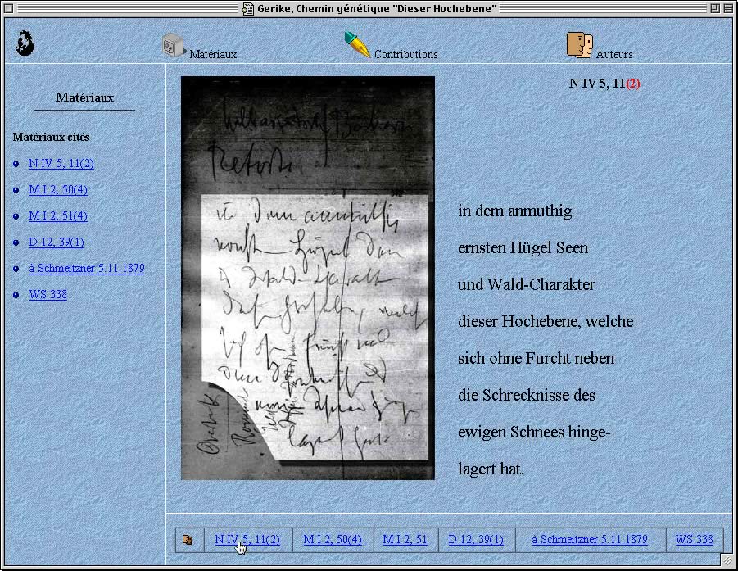The image size is (738, 571).
Task: Open the Matériaux safe icon
Action: tap(174, 46)
